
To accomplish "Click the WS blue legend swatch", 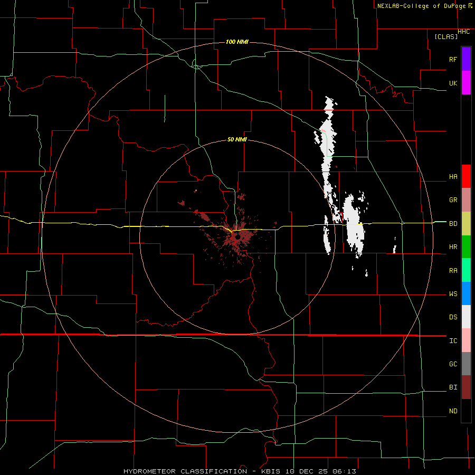I will [x=466, y=293].
